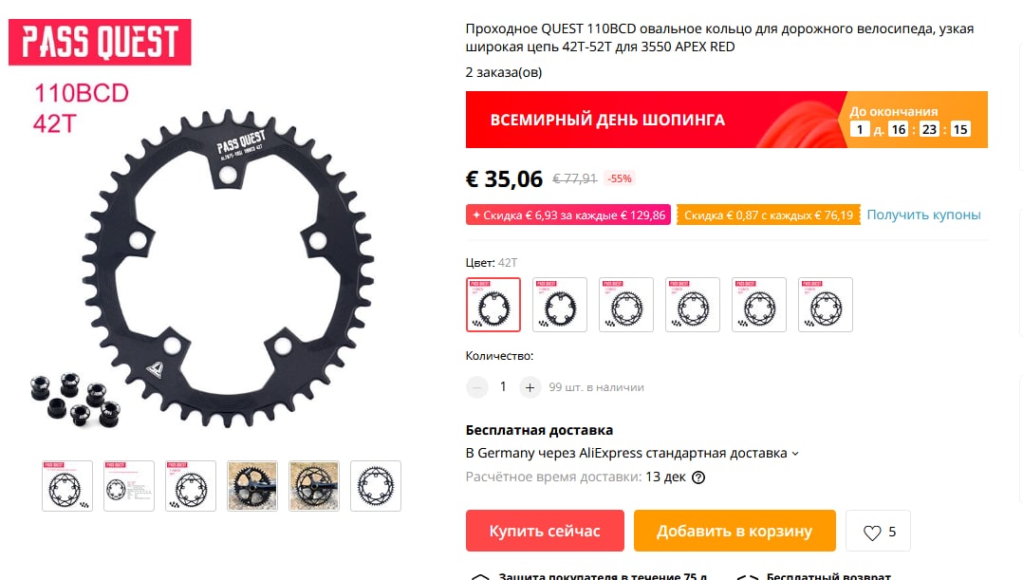1023x580 pixels.
Task: Click the quantity value field
Action: pyautogui.click(x=503, y=387)
